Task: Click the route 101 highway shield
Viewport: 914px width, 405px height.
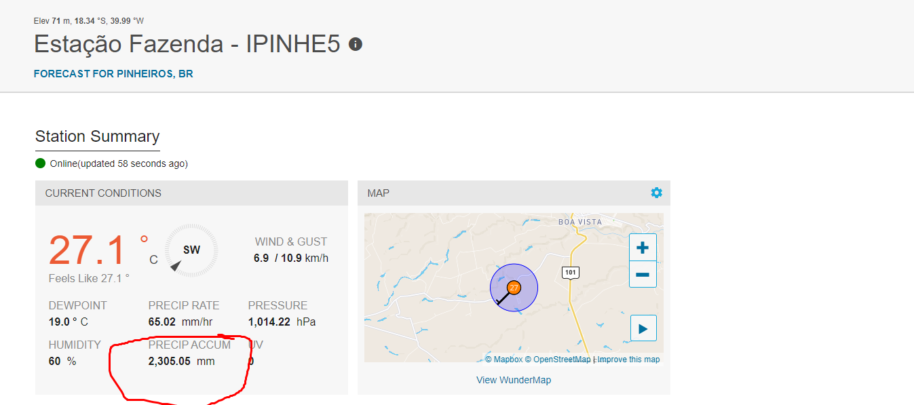Action: (x=570, y=273)
